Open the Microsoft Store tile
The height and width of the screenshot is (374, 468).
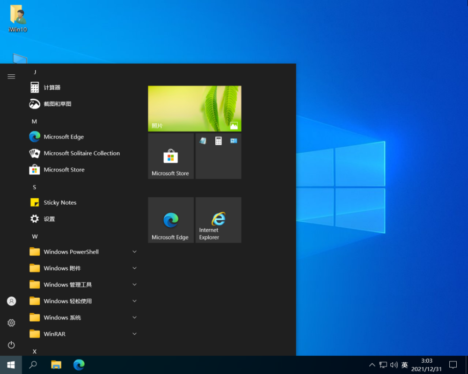[x=171, y=156]
